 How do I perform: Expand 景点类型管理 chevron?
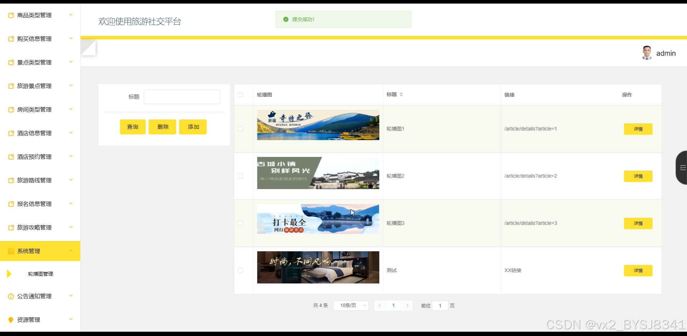[x=71, y=62]
